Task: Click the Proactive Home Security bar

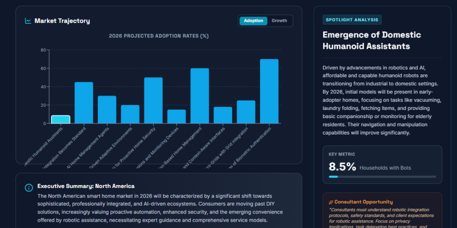Action: (x=153, y=100)
